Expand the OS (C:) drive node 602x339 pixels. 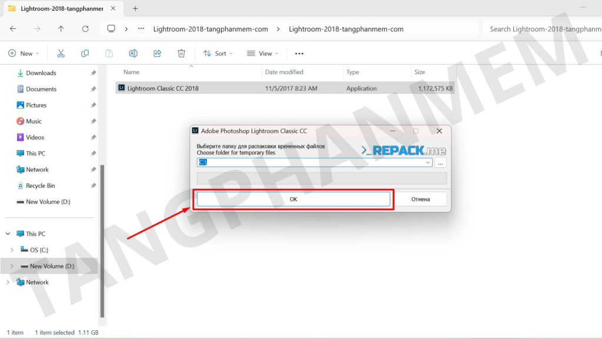click(12, 250)
